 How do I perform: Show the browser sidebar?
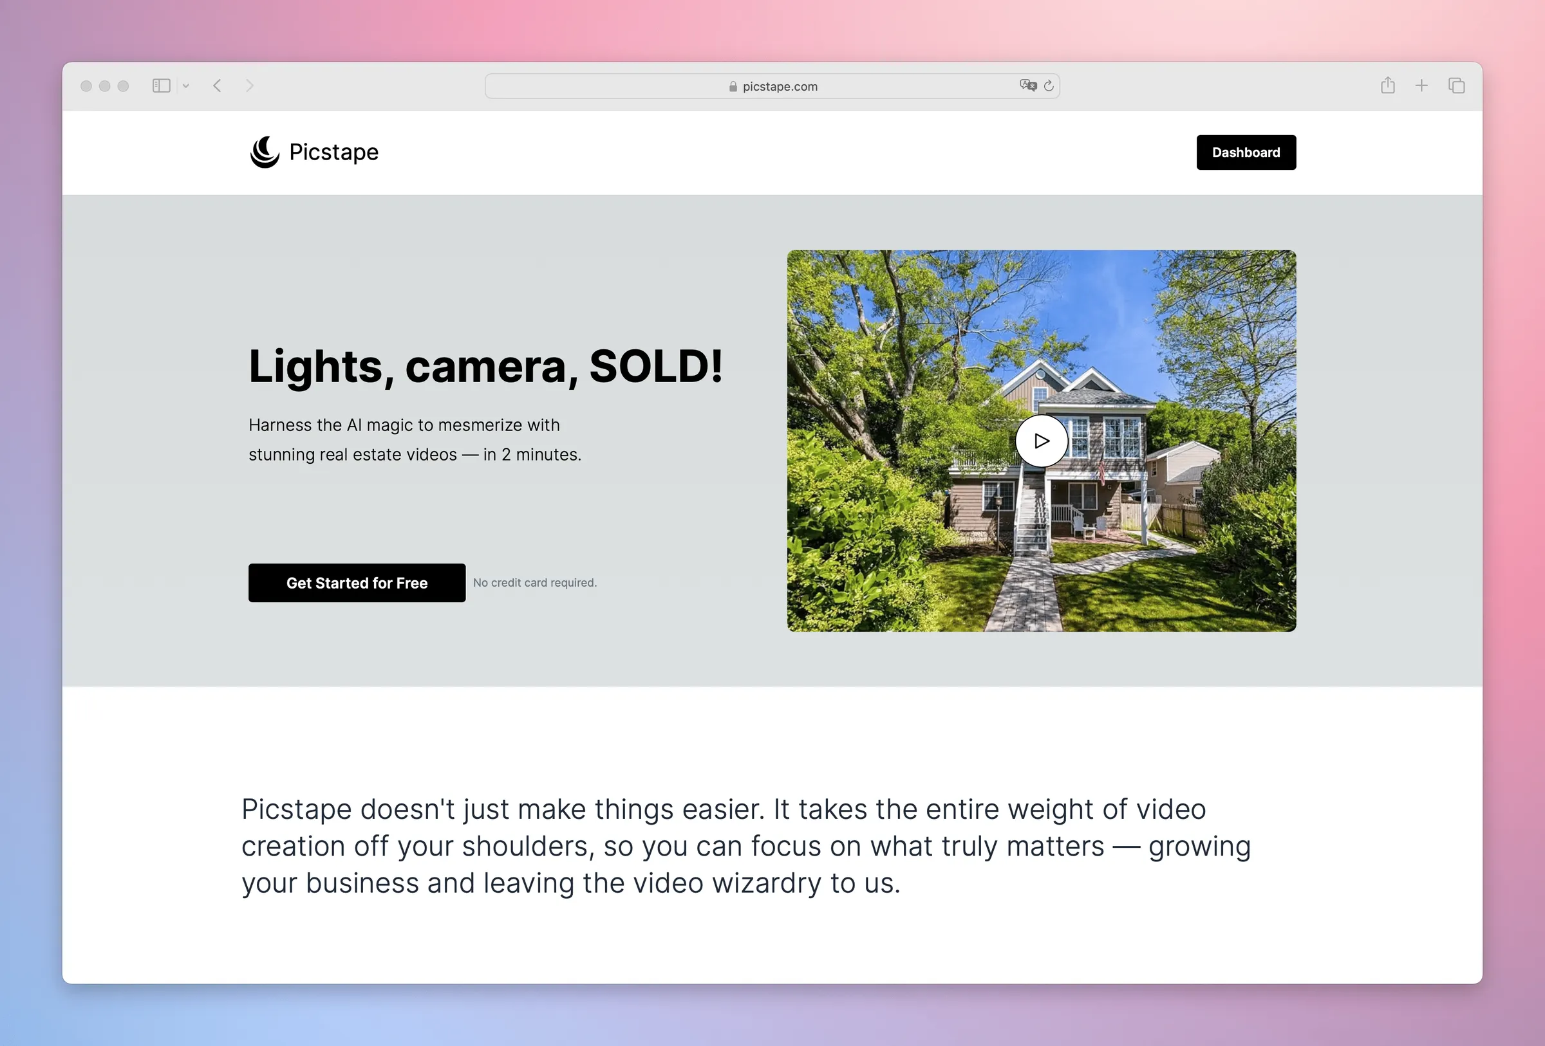(x=161, y=86)
